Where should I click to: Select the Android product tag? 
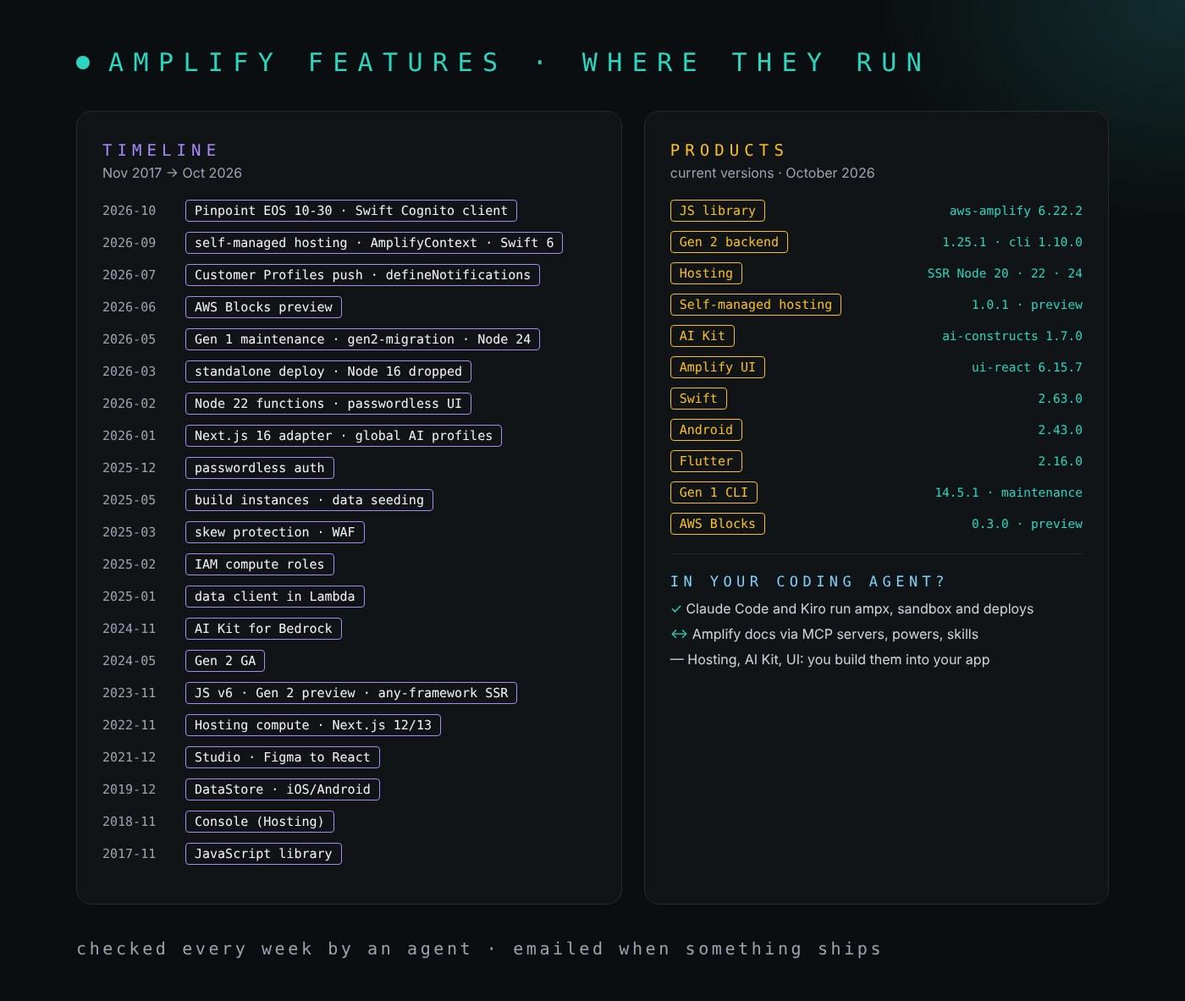706,430
